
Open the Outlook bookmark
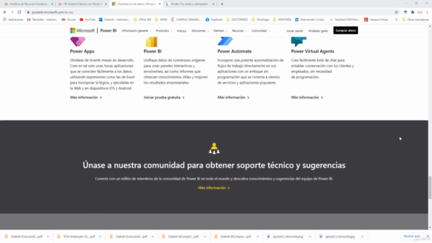coord(114,20)
